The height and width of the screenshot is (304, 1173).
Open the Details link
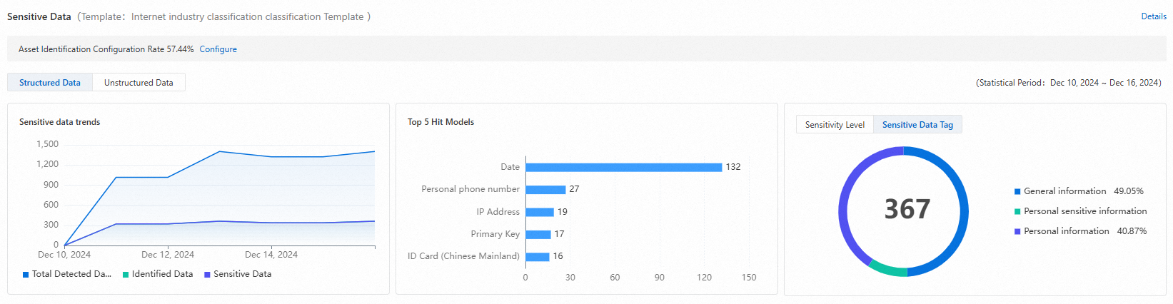click(1153, 16)
